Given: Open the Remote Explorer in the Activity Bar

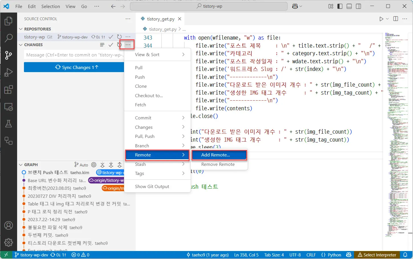Looking at the screenshot, I should pos(9,107).
